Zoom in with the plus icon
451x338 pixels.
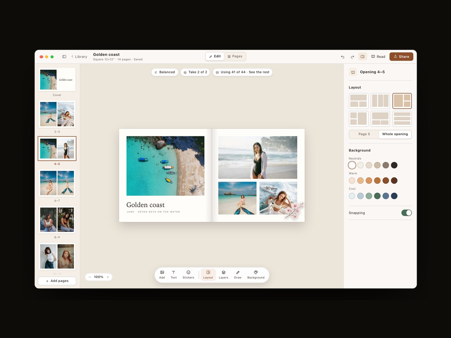point(108,277)
